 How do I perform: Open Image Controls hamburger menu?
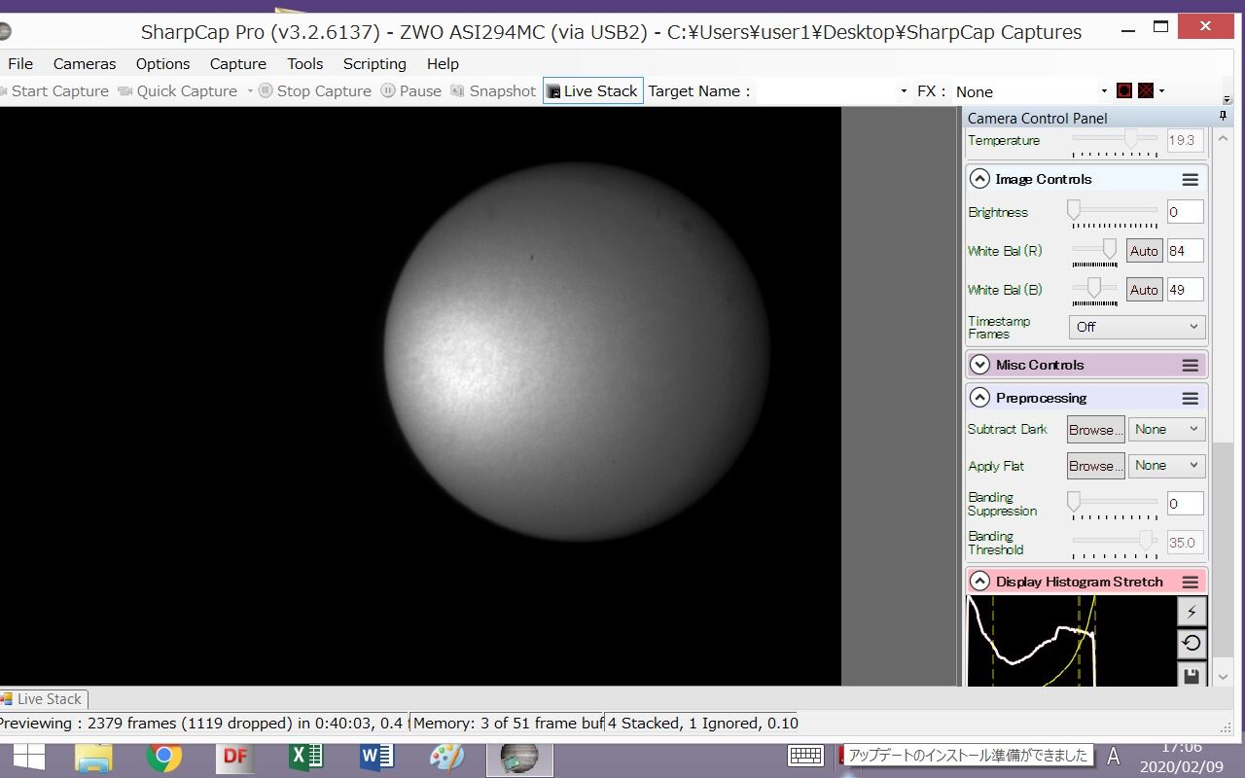[1190, 180]
